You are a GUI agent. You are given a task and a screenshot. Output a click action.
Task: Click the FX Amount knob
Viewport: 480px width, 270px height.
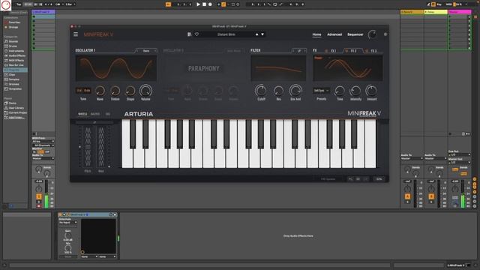pyautogui.click(x=371, y=91)
